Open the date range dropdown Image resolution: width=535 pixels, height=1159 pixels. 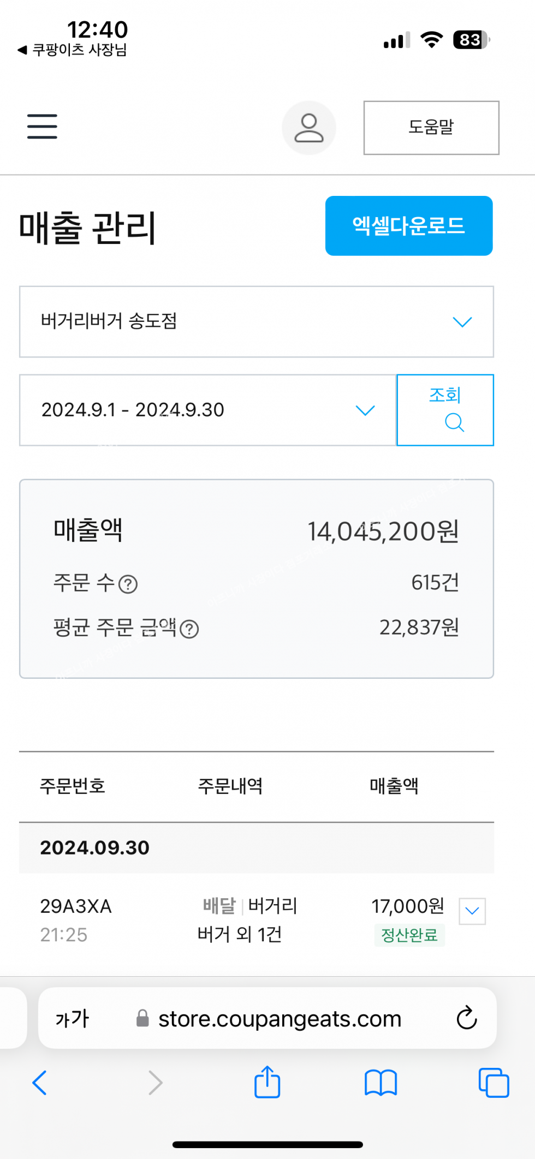pyautogui.click(x=207, y=410)
